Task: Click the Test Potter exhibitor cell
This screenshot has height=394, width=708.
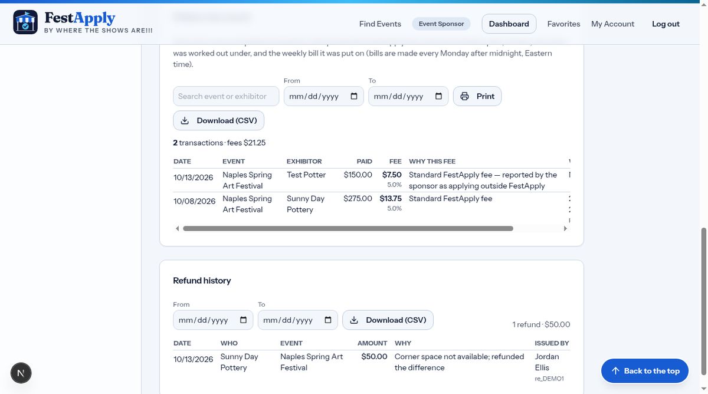Action: click(306, 175)
